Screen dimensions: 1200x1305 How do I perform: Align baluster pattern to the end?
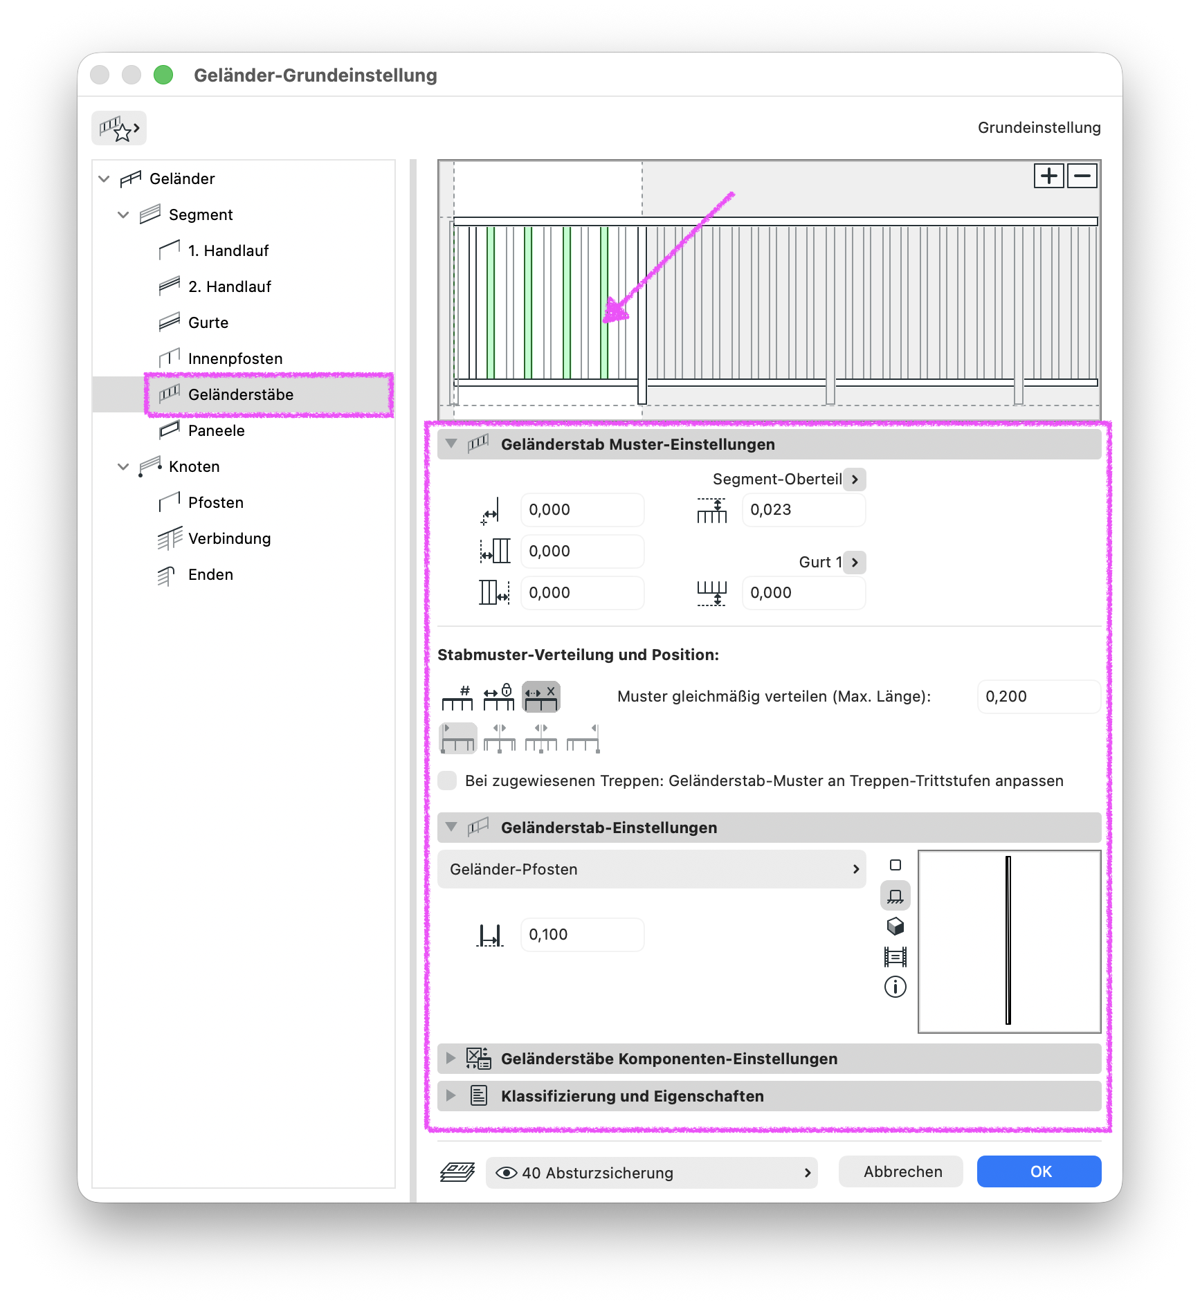click(x=583, y=738)
